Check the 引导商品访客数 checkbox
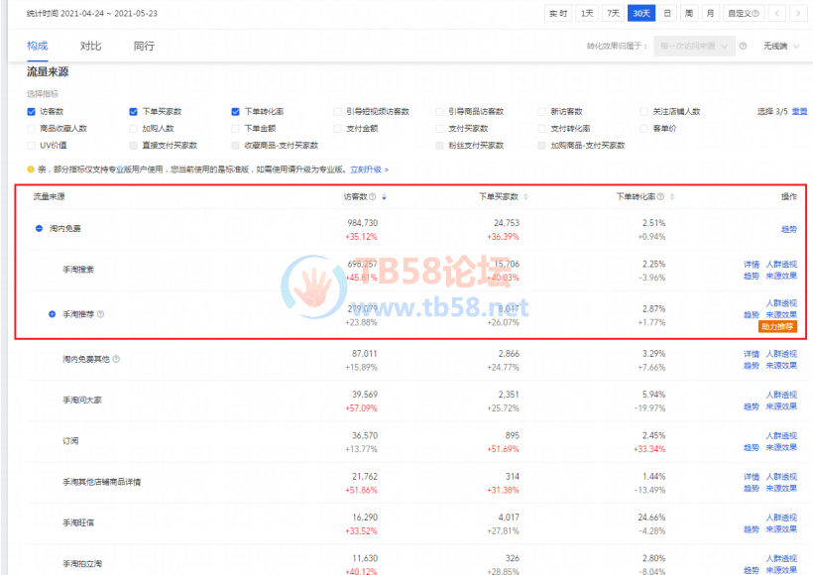813x575 pixels. [439, 111]
